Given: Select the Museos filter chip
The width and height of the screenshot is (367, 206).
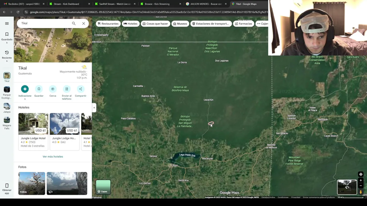Looking at the screenshot, I should (x=180, y=24).
